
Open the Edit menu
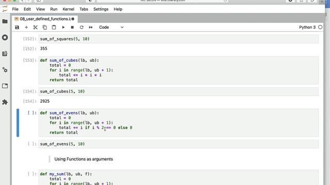27,9
